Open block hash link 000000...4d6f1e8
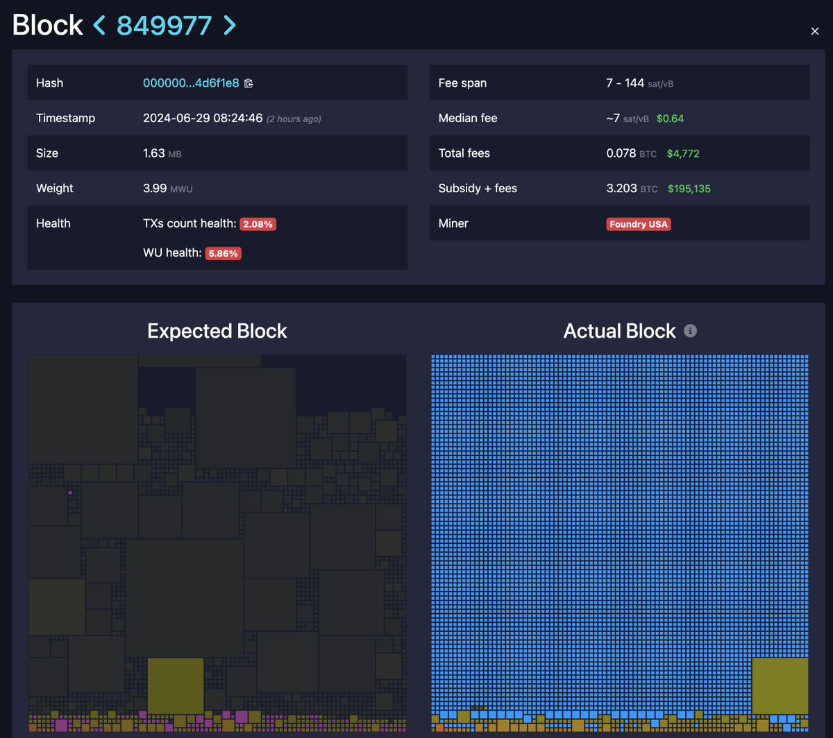This screenshot has height=738, width=833. point(191,83)
